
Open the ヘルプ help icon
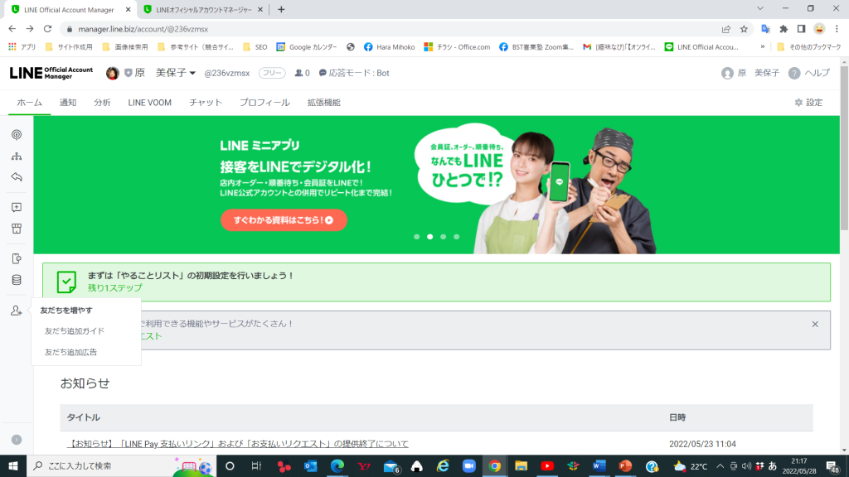793,73
